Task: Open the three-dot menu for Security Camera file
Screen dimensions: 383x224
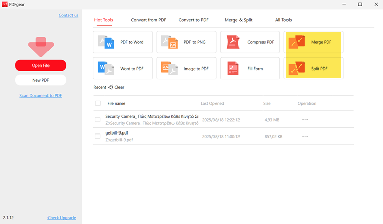Action: (x=305, y=120)
